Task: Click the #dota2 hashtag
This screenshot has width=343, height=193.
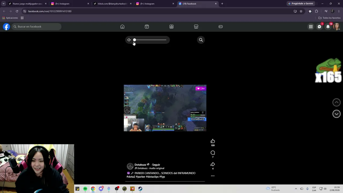Action: pyautogui.click(x=131, y=177)
